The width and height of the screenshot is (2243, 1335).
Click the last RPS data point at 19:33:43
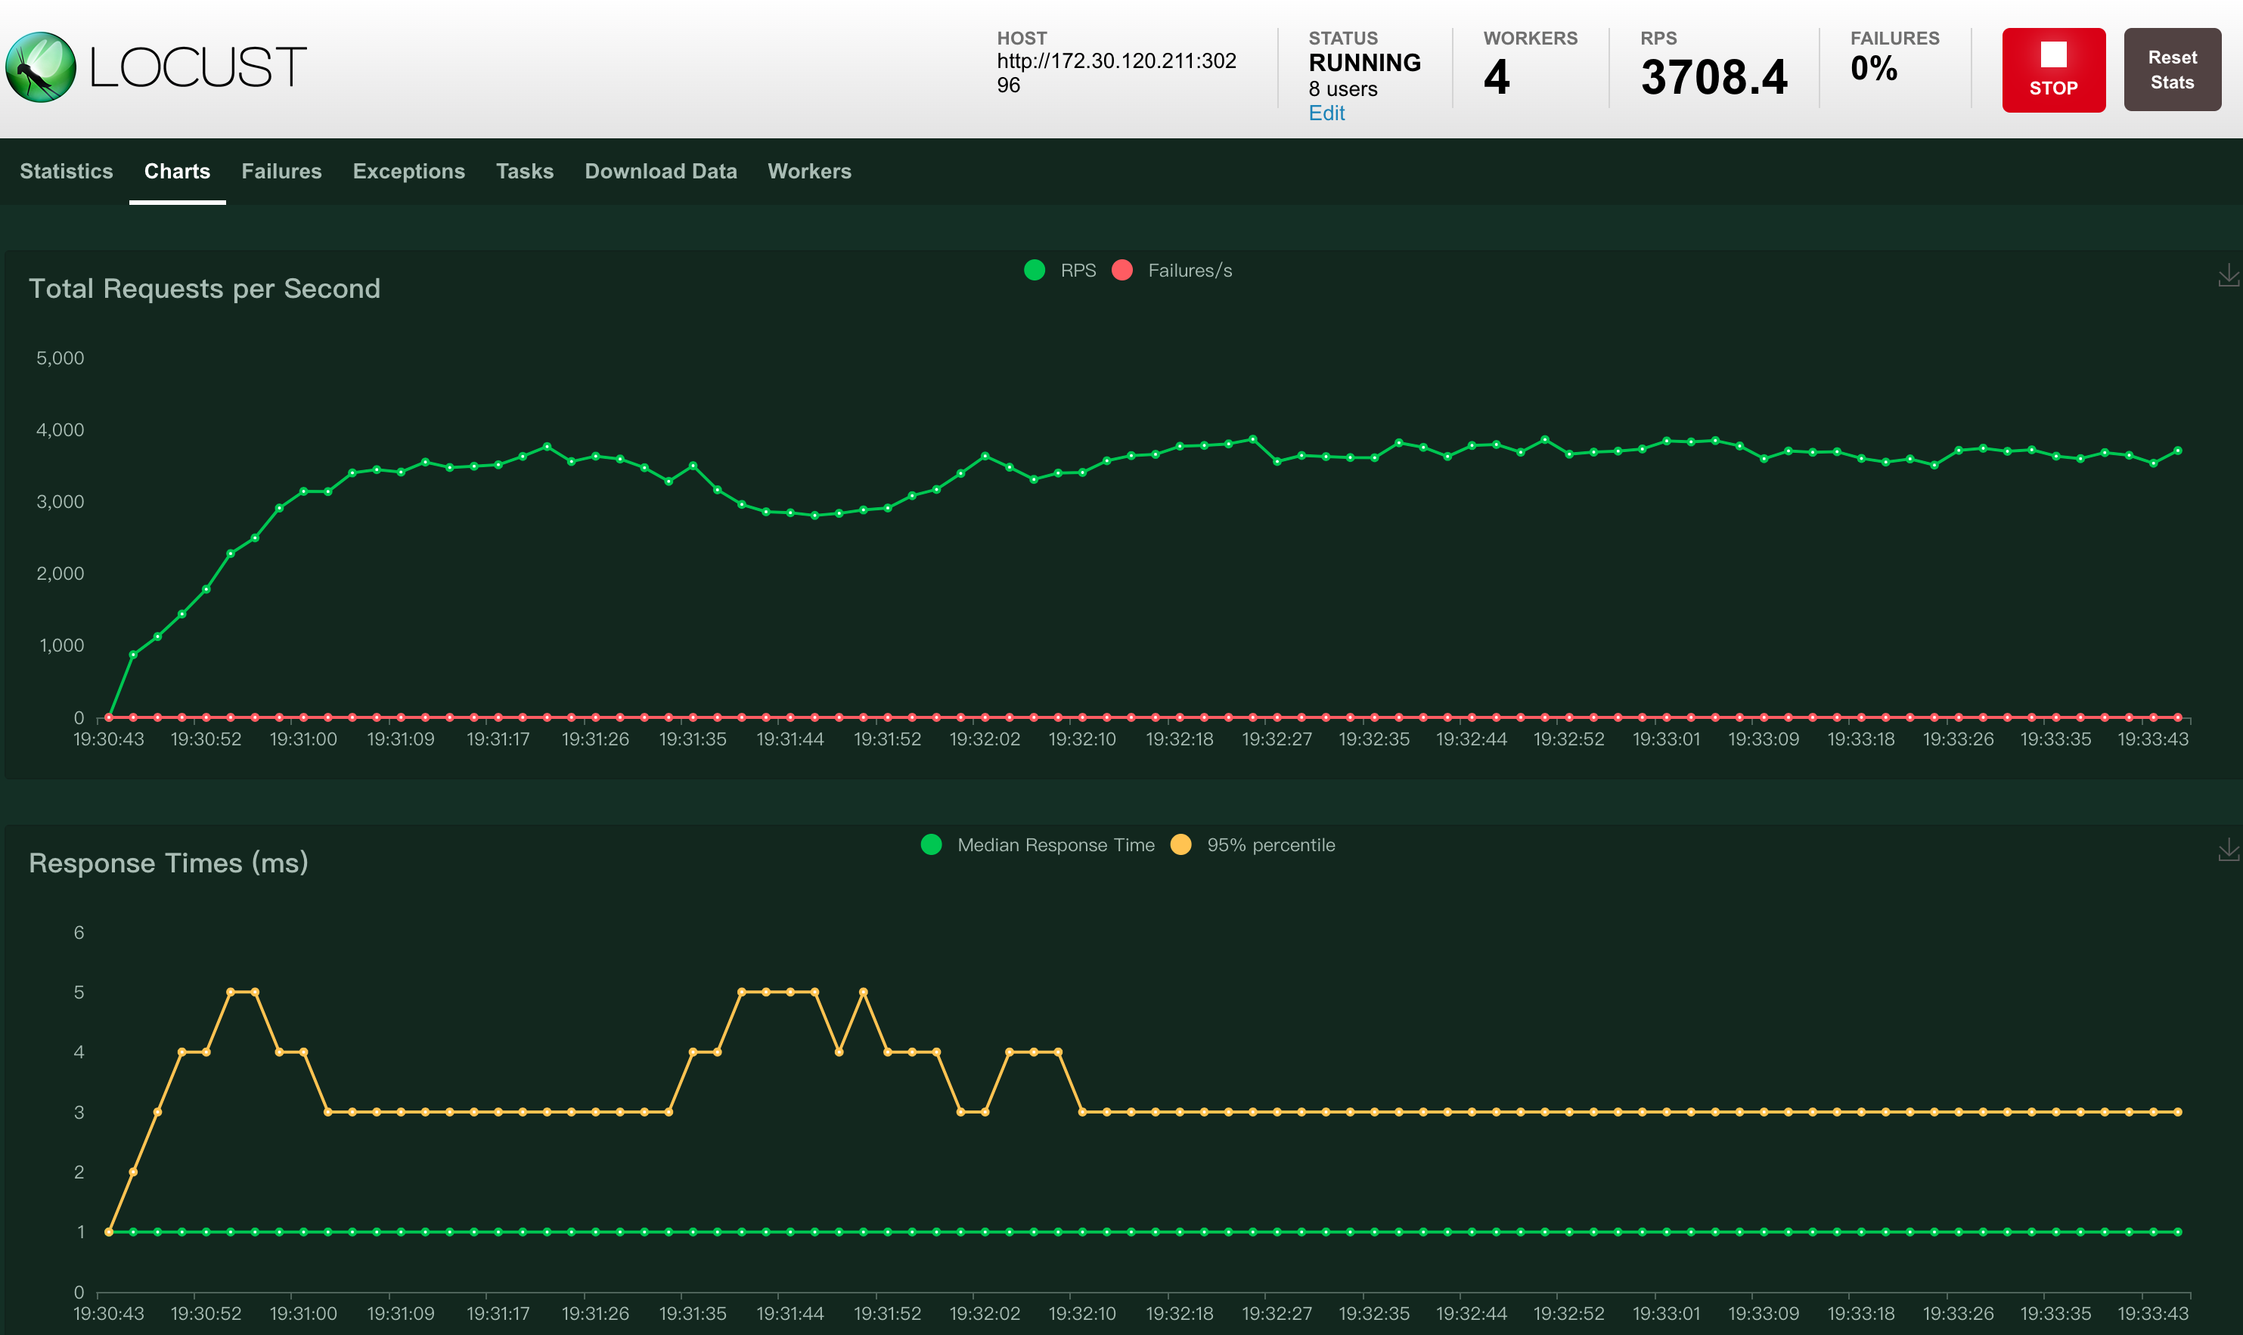[2177, 451]
